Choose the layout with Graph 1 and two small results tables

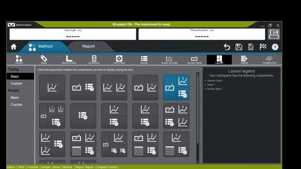point(114,144)
